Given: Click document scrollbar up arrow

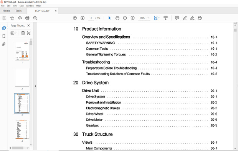Looking at the screenshot, I should pyautogui.click(x=235, y=25).
